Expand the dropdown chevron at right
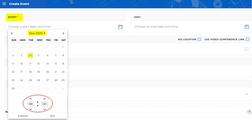The image size is (252, 120). [247, 94]
